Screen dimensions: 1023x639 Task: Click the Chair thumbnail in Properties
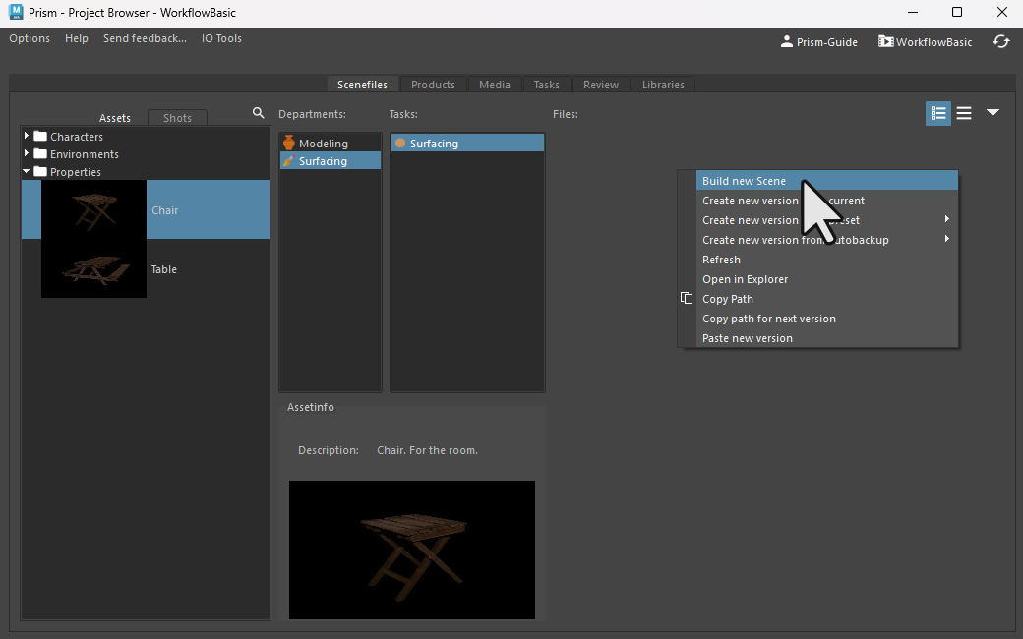[x=93, y=209]
